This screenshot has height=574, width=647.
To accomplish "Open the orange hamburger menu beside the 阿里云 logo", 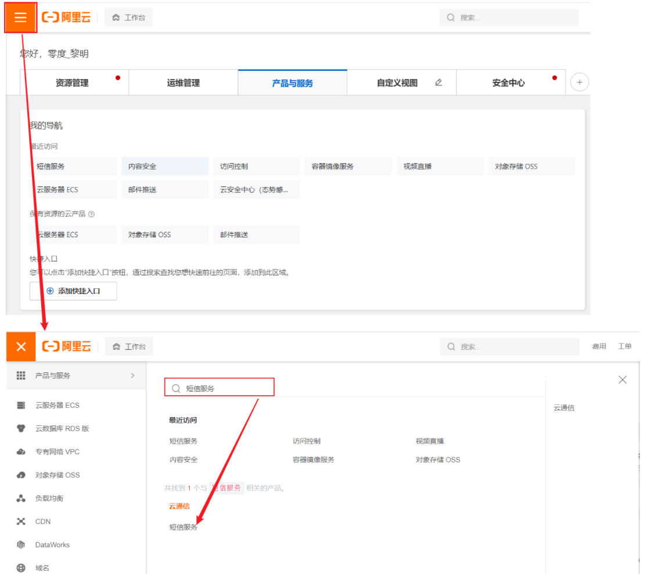I will (20, 17).
